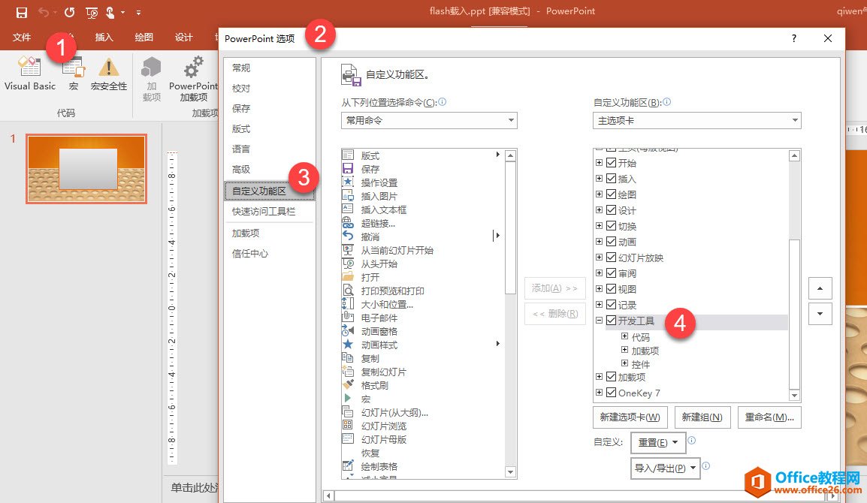This screenshot has width=867, height=503.
Task: Open the 常用命令 source dropdown
Action: tap(429, 120)
